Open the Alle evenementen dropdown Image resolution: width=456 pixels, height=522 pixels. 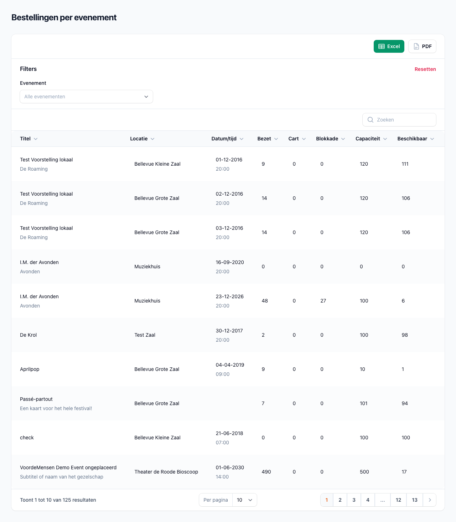click(x=86, y=97)
